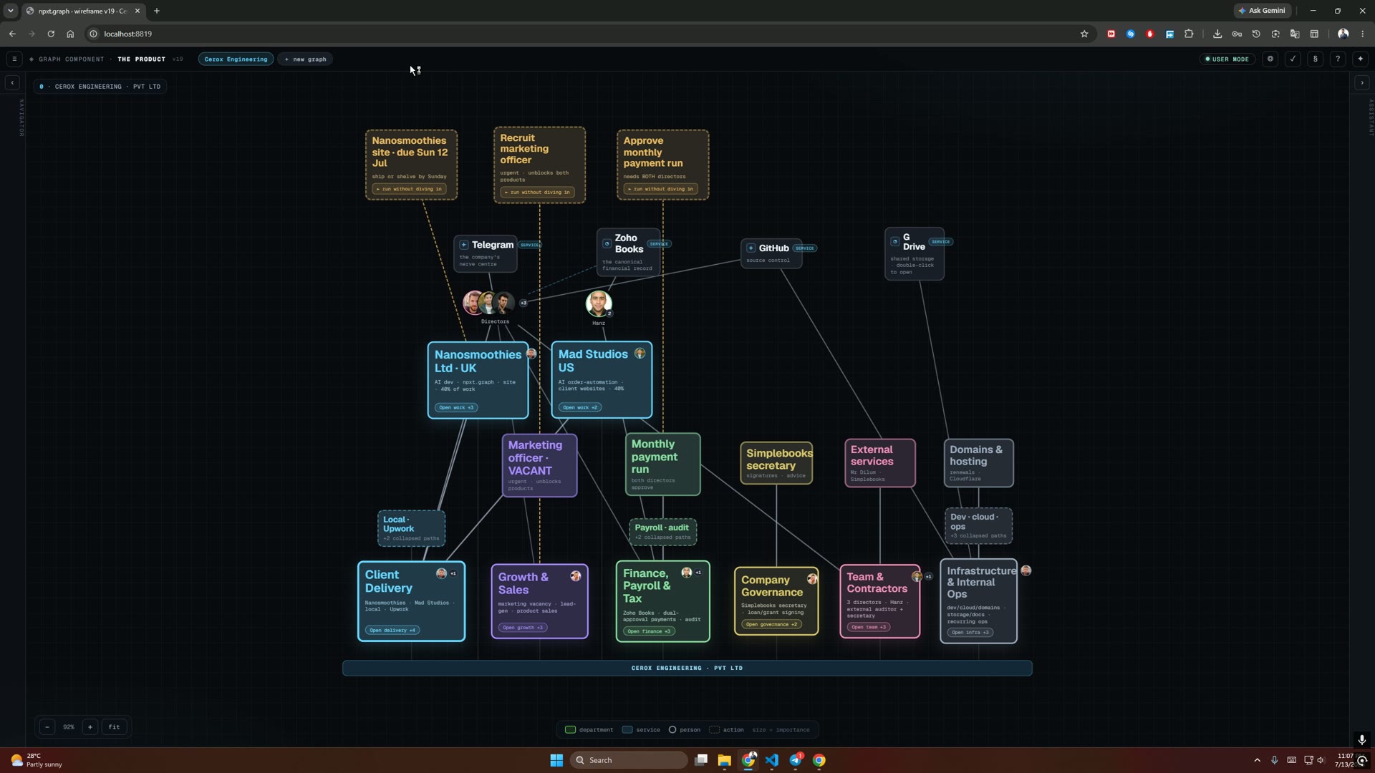Click the fit view button

coord(115,727)
